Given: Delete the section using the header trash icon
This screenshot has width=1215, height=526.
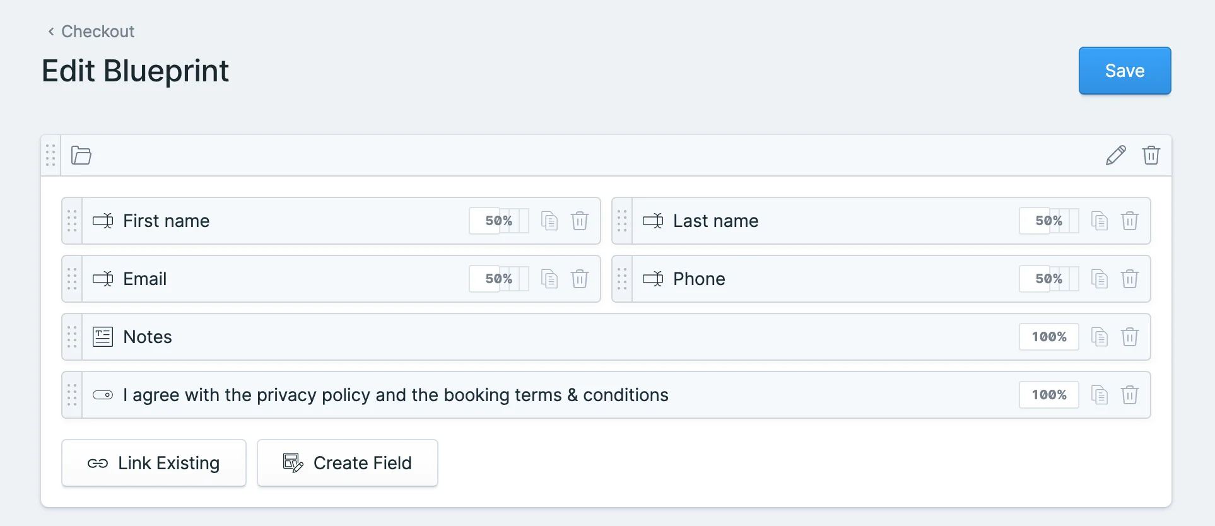Looking at the screenshot, I should pyautogui.click(x=1151, y=155).
